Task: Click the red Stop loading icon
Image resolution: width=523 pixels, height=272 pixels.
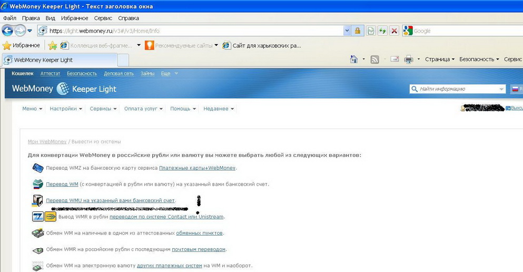Action: pyautogui.click(x=394, y=31)
